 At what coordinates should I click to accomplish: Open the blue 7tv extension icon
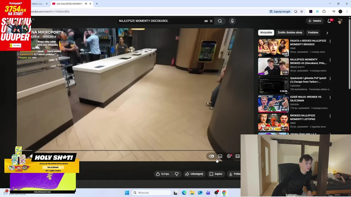(x=317, y=11)
